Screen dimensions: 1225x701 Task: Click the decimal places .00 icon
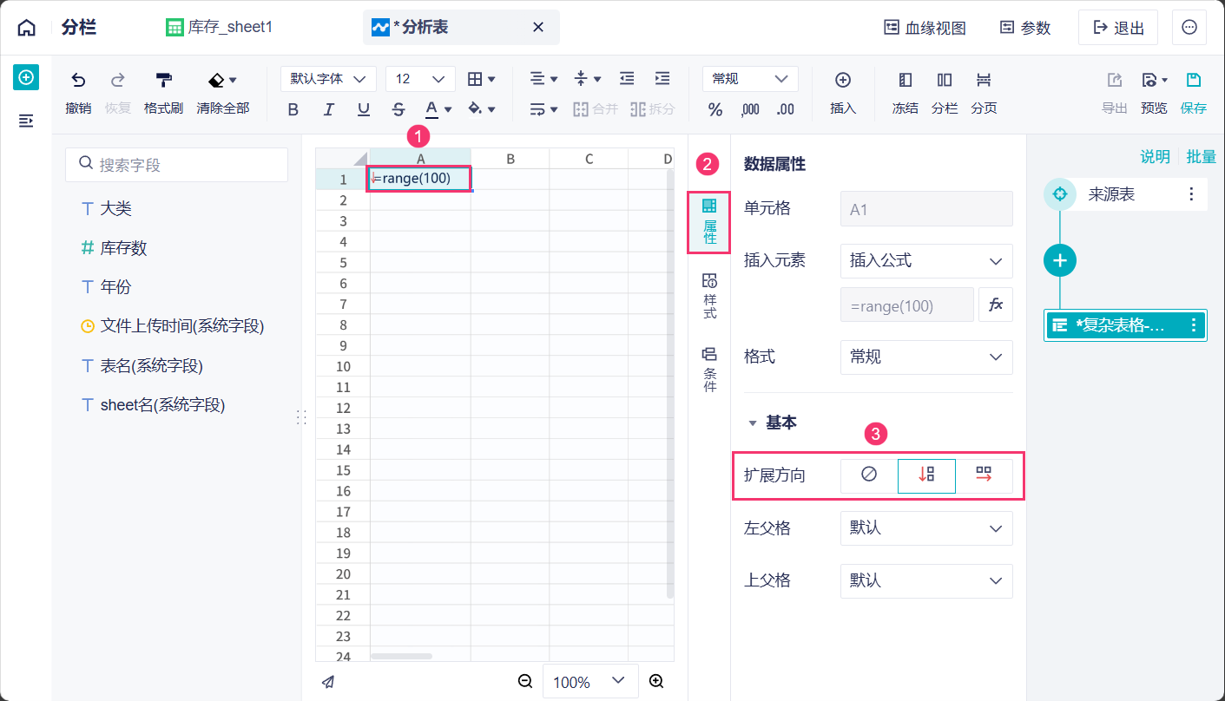(x=785, y=109)
